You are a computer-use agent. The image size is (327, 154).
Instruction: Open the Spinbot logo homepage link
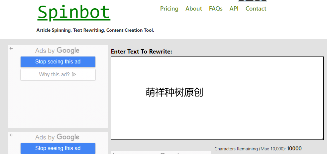(x=74, y=13)
